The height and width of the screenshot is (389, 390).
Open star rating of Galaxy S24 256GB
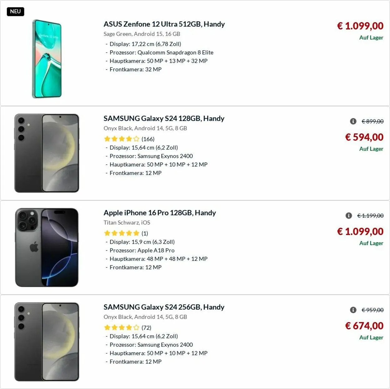pyautogui.click(x=122, y=328)
